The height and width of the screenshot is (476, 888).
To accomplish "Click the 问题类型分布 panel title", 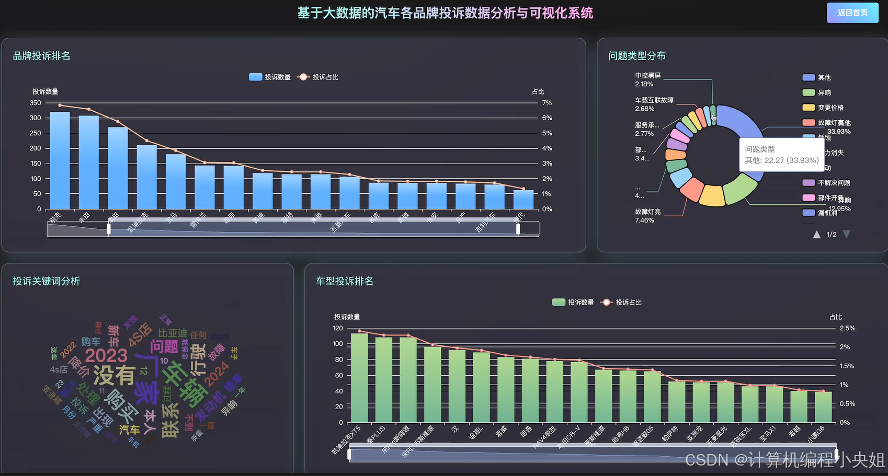I will pos(637,56).
